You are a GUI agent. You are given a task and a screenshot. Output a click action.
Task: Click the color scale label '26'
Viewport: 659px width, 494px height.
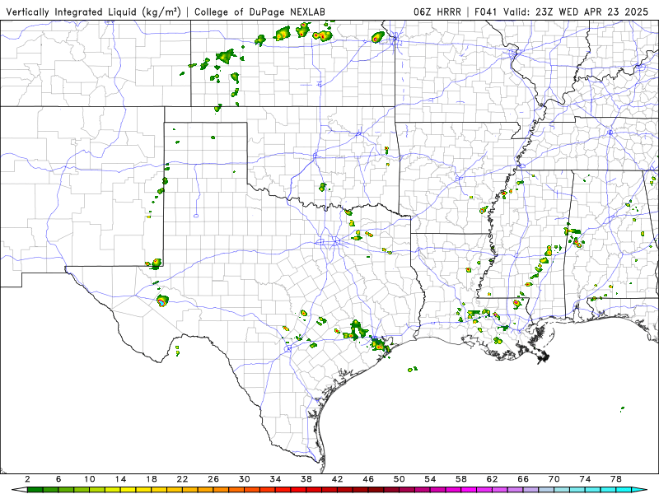click(x=213, y=479)
